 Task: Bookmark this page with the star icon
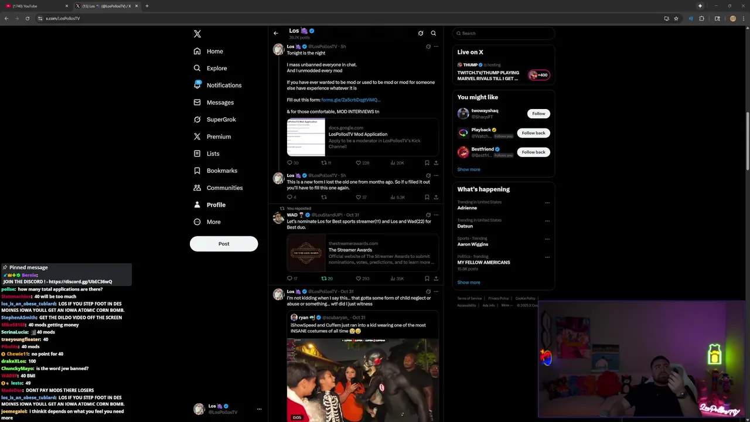pyautogui.click(x=676, y=18)
